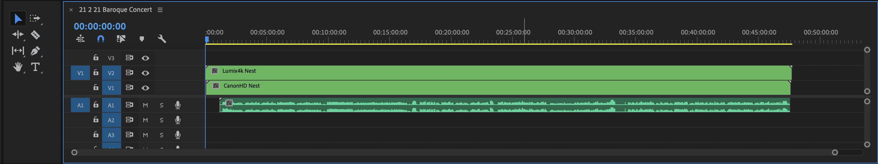Image resolution: width=878 pixels, height=164 pixels.
Task: Add a marker to the timeline
Action: click(x=142, y=39)
